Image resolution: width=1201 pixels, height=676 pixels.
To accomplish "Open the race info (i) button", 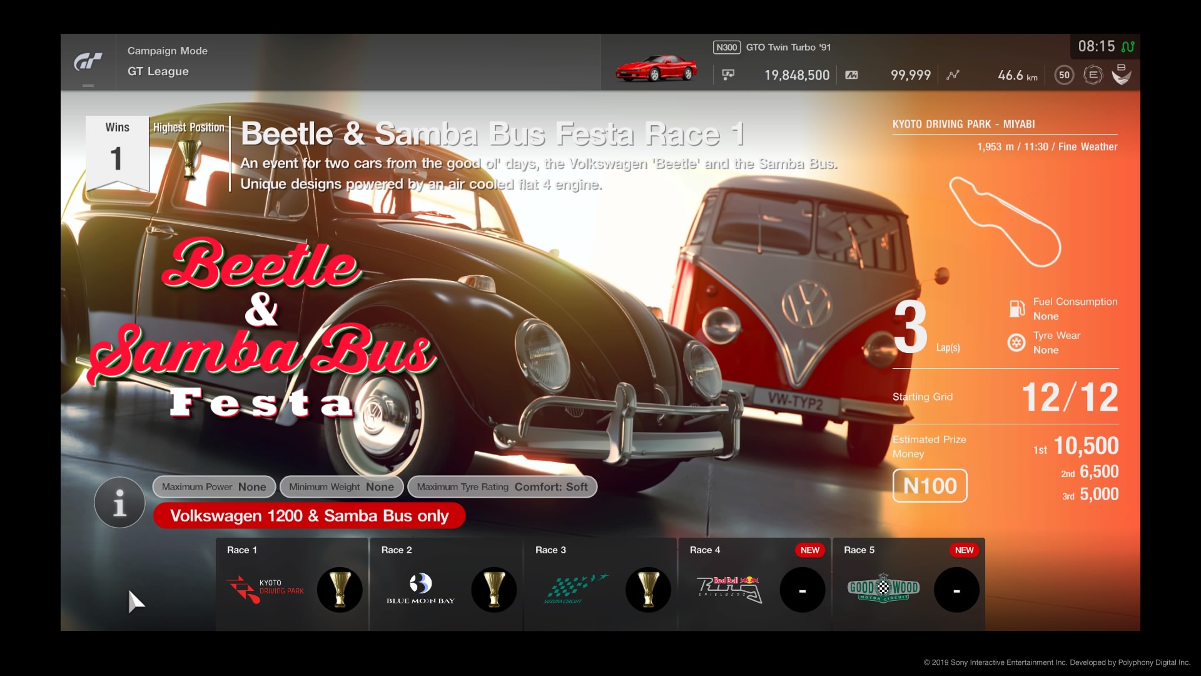I will click(119, 502).
